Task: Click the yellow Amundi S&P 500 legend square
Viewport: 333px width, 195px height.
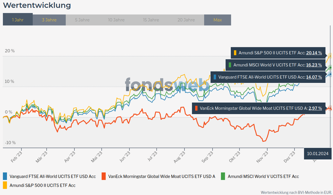Action: [5, 185]
